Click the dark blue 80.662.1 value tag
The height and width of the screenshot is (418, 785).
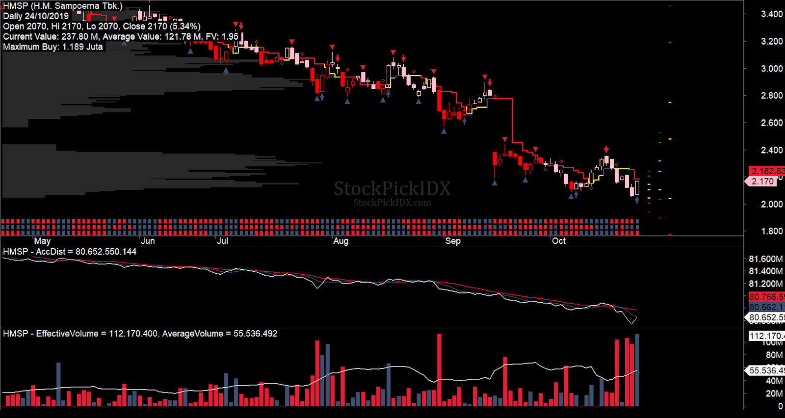pyautogui.click(x=766, y=307)
